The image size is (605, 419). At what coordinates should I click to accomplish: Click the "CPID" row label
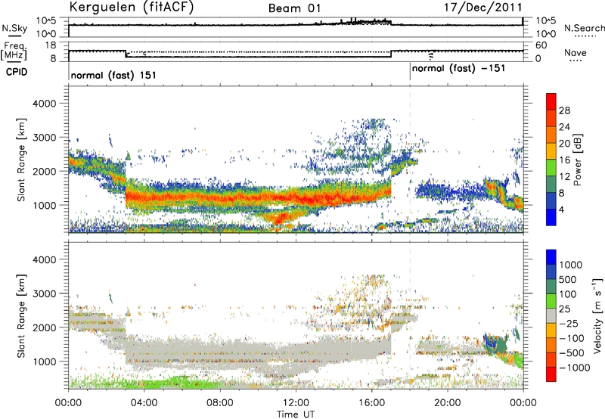click(x=17, y=72)
